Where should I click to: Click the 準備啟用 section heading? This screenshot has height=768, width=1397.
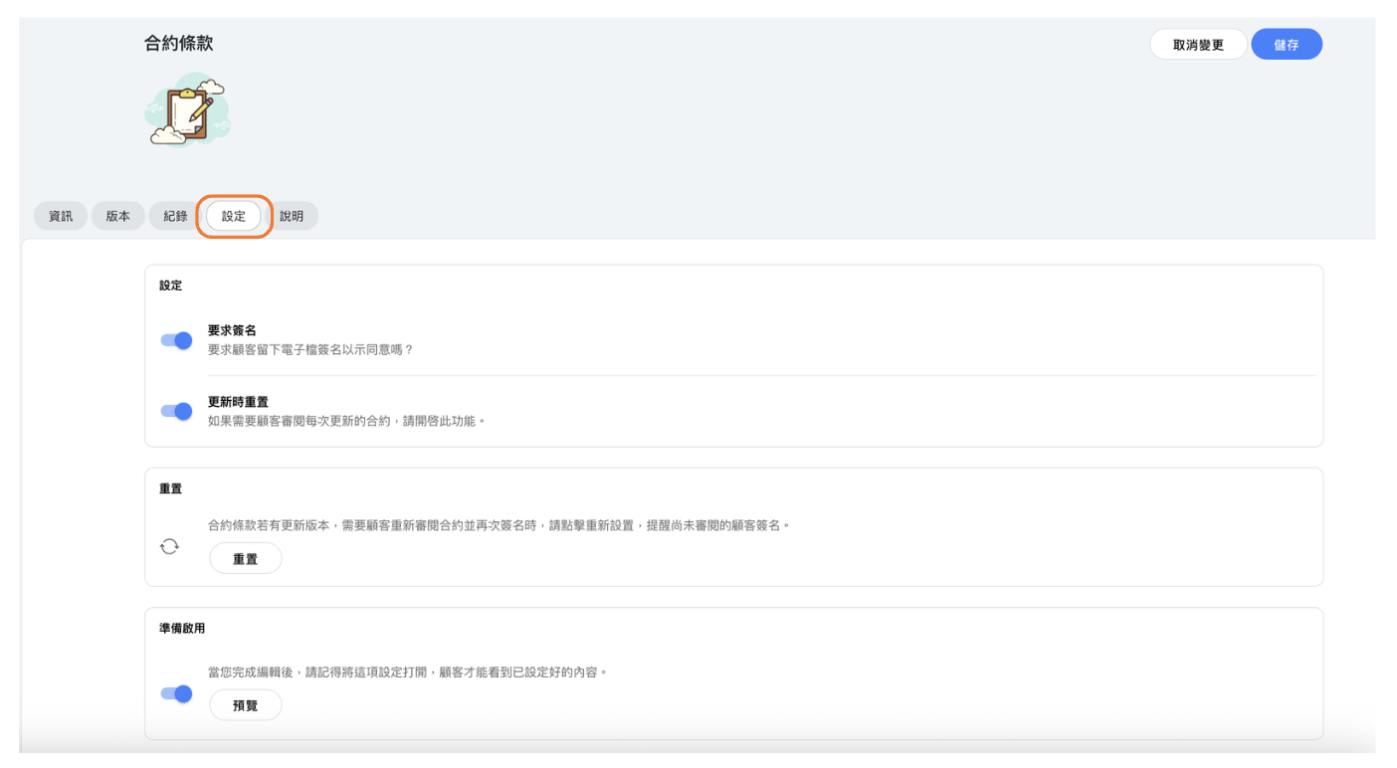pos(182,629)
